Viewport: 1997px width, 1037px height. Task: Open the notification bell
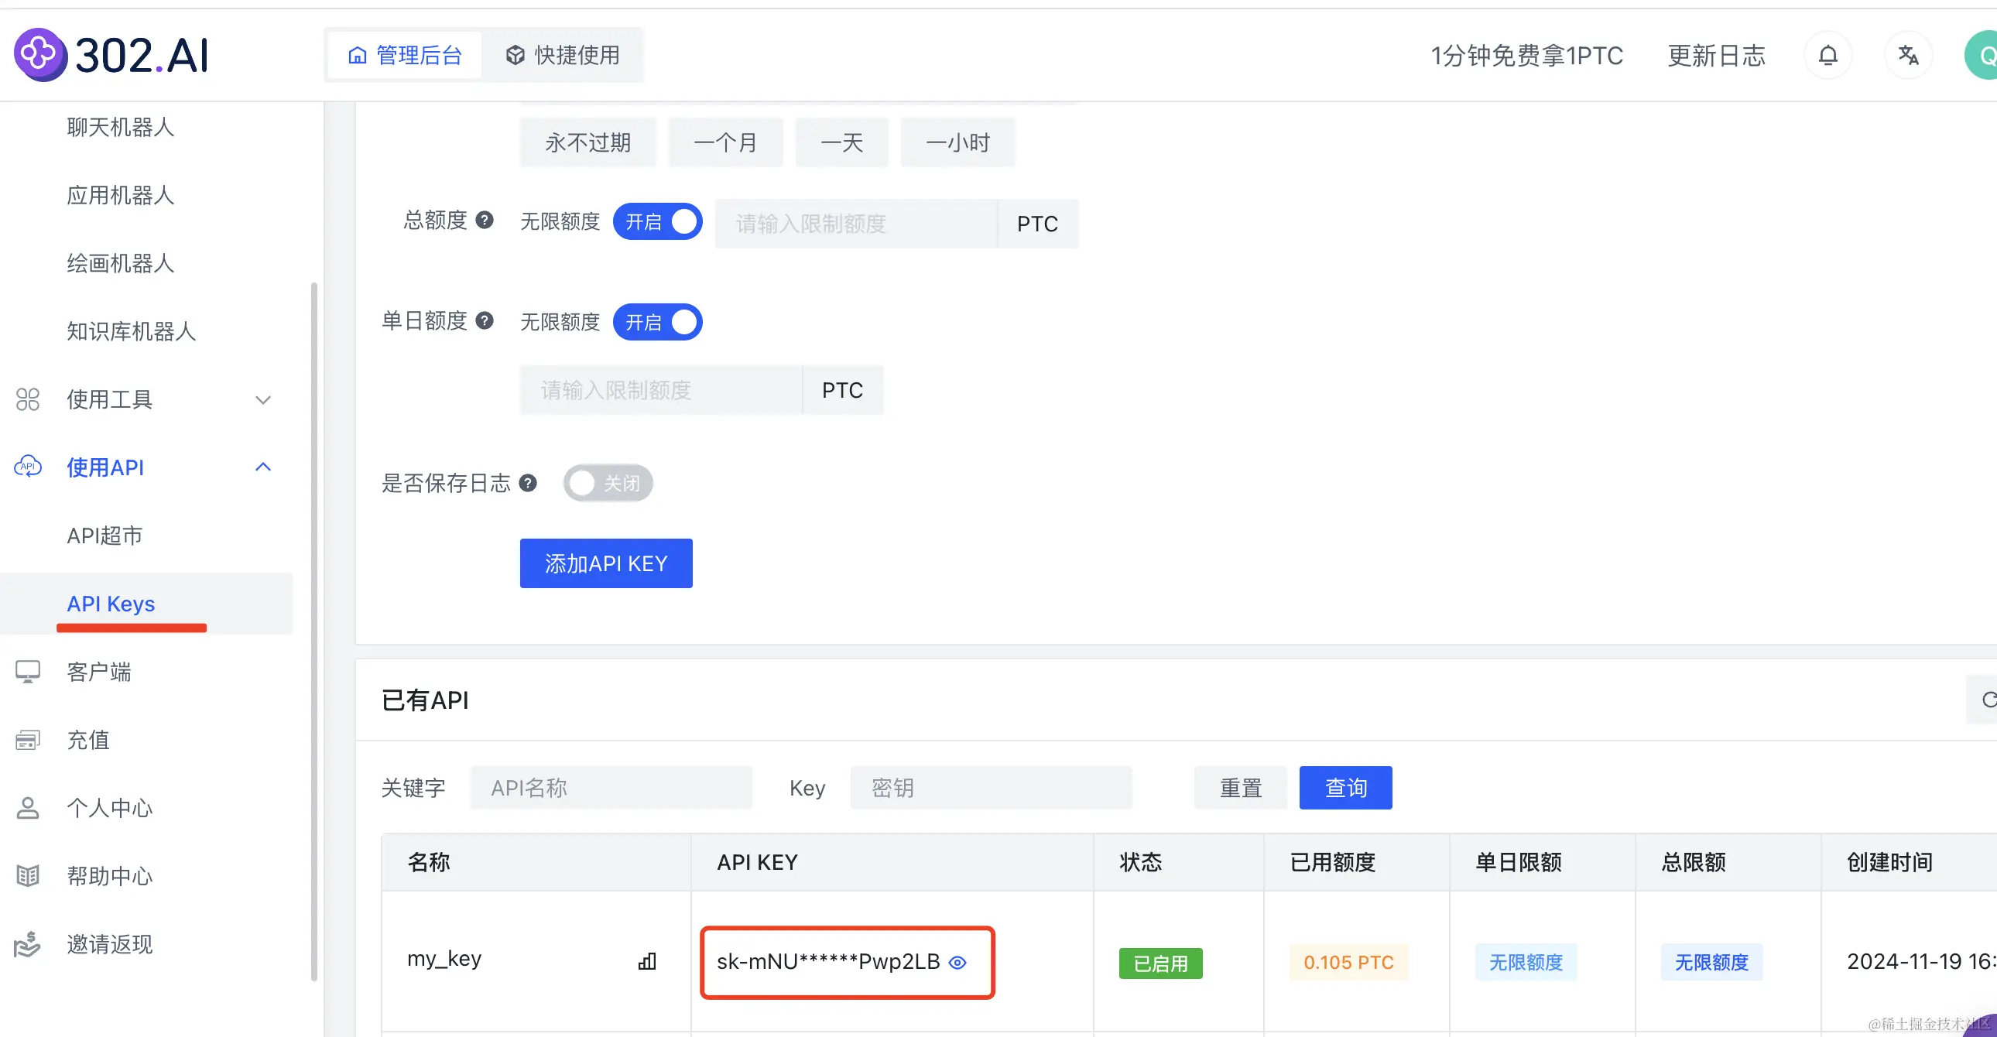pos(1828,54)
